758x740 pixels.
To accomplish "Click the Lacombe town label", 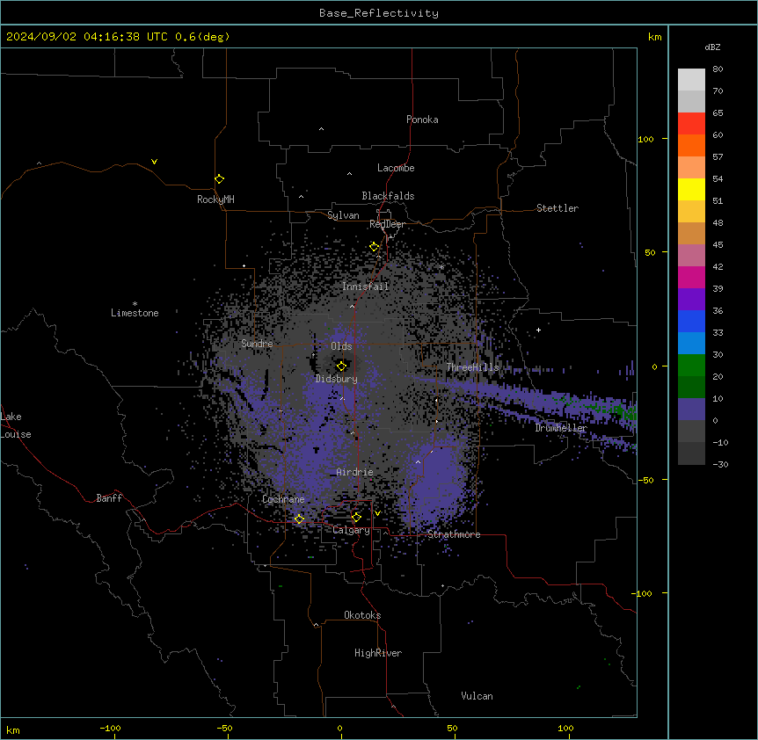I will [396, 168].
